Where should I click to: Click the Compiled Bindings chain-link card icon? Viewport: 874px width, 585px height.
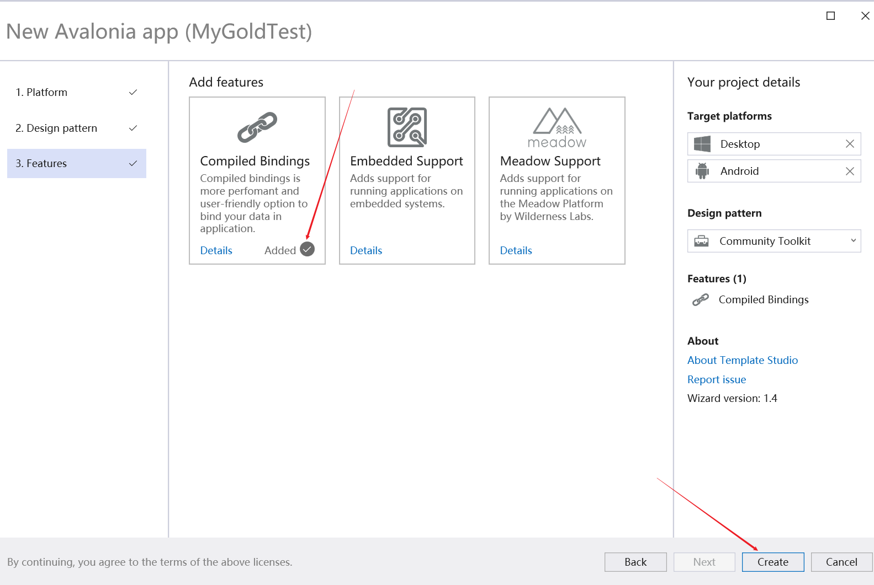(257, 127)
